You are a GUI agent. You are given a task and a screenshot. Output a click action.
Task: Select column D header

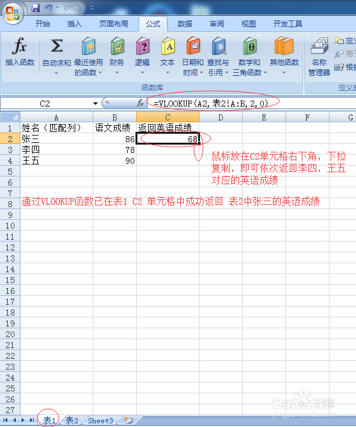(x=220, y=117)
